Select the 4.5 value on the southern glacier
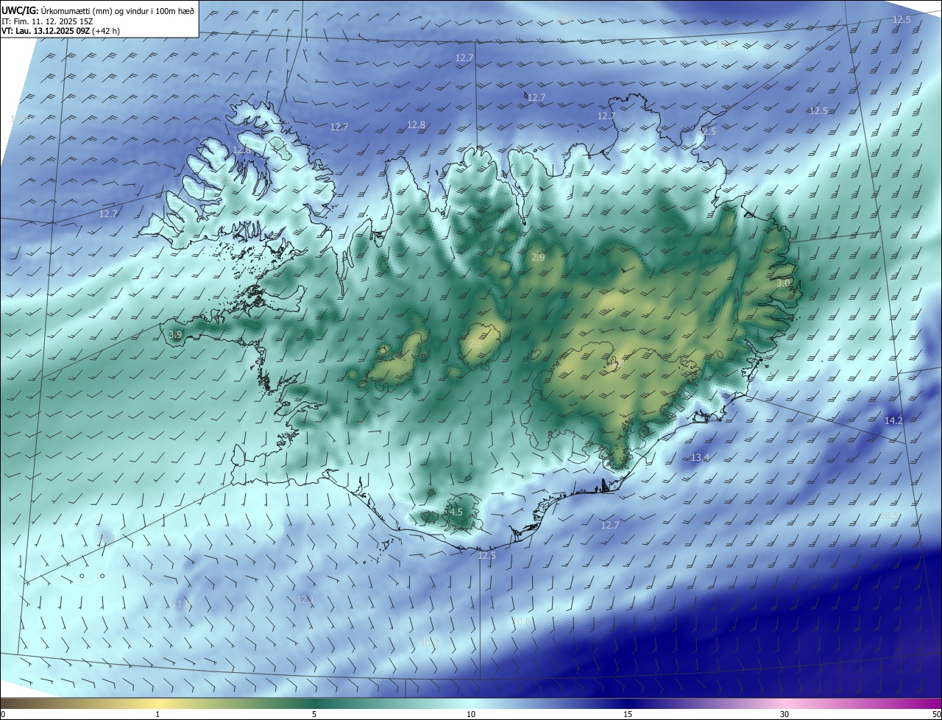 456,512
